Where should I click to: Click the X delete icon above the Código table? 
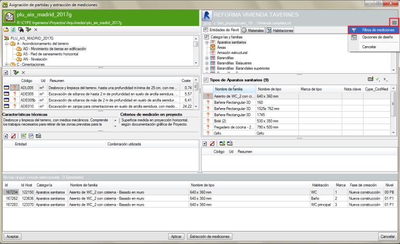[23, 73]
